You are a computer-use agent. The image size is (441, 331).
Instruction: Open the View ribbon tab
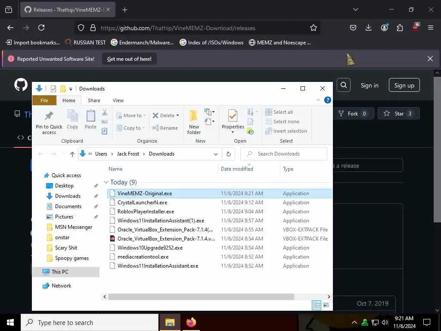pos(118,100)
